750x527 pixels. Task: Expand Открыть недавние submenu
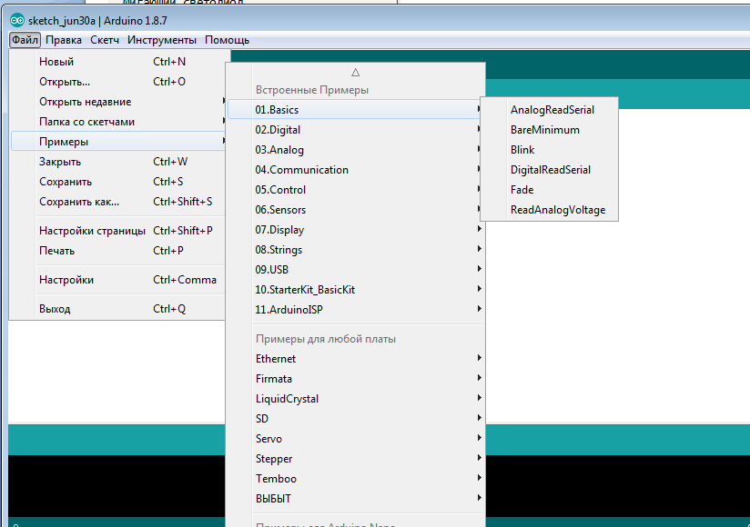pos(117,102)
